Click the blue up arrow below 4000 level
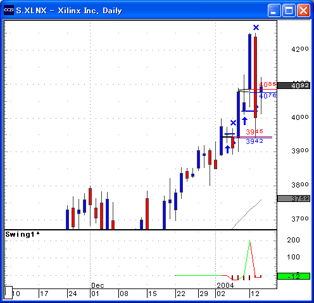314x303 pixels. (x=244, y=121)
